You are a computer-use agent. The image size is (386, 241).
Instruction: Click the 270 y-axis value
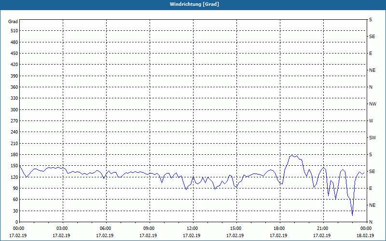click(x=14, y=121)
